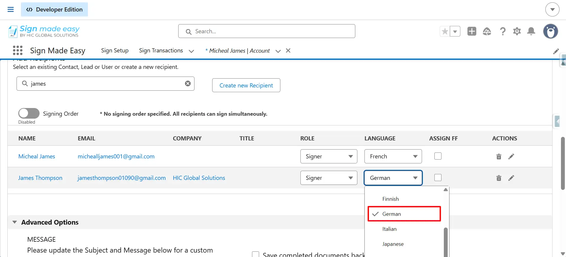Choose Japanese in the language list

(x=404, y=244)
